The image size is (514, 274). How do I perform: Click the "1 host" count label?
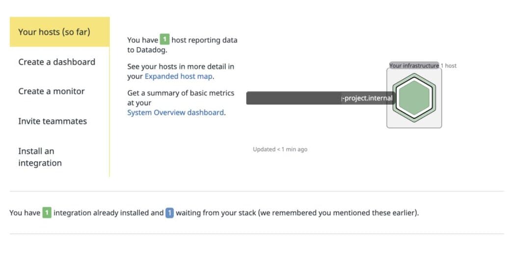tap(449, 66)
